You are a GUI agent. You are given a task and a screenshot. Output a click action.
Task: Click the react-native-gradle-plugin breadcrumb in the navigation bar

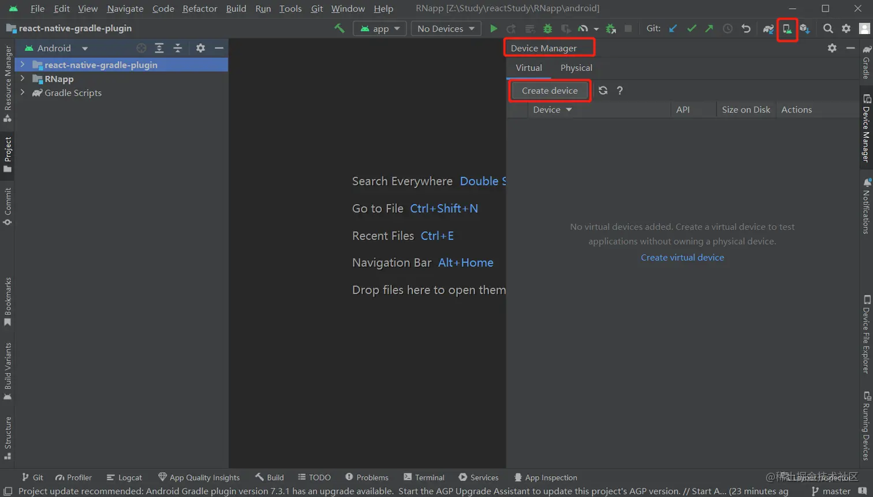click(x=69, y=28)
